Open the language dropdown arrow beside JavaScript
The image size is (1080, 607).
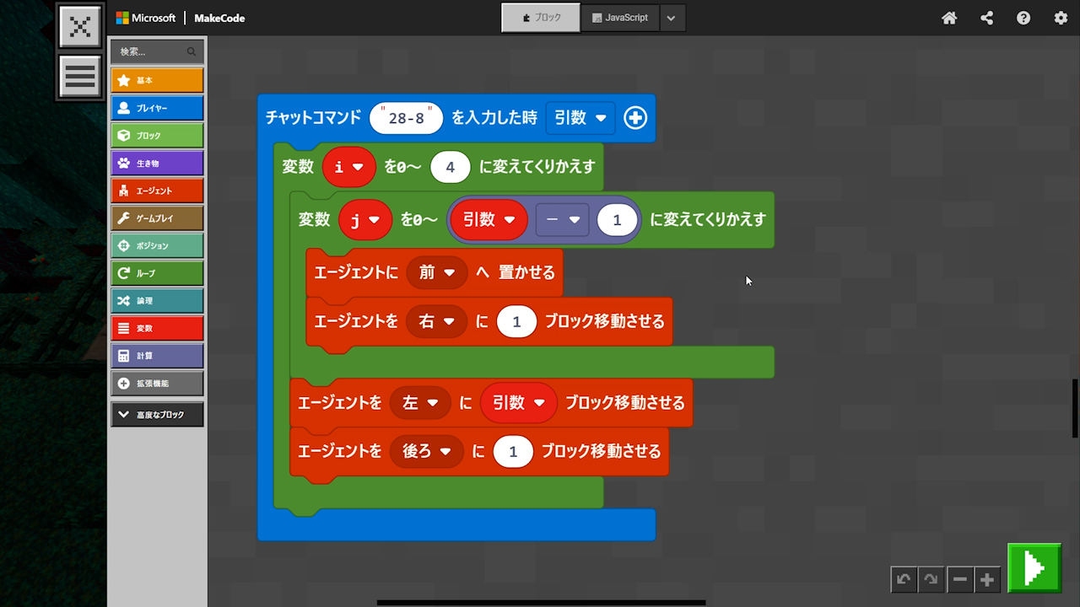point(672,18)
